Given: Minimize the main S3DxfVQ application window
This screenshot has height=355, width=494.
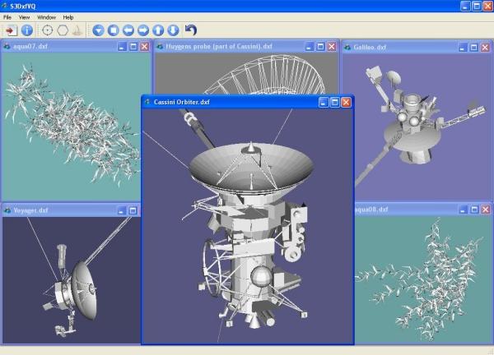Looking at the screenshot, I should (x=466, y=6).
